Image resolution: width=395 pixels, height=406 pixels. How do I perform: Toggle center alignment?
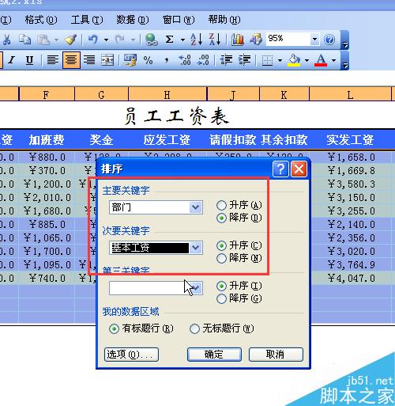pyautogui.click(x=71, y=60)
